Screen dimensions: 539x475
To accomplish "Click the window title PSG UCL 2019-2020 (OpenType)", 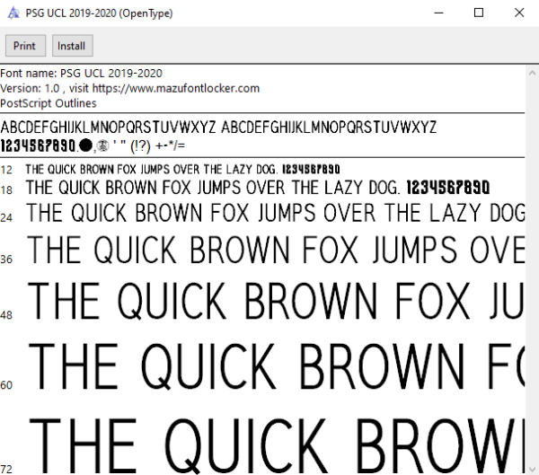I will 99,13.
